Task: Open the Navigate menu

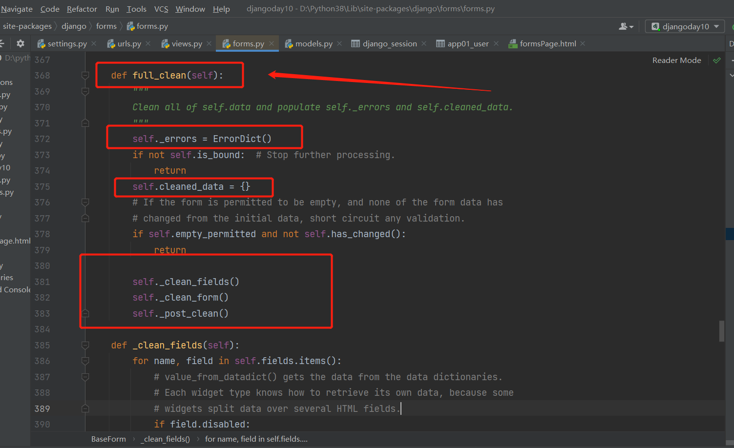Action: (x=17, y=9)
